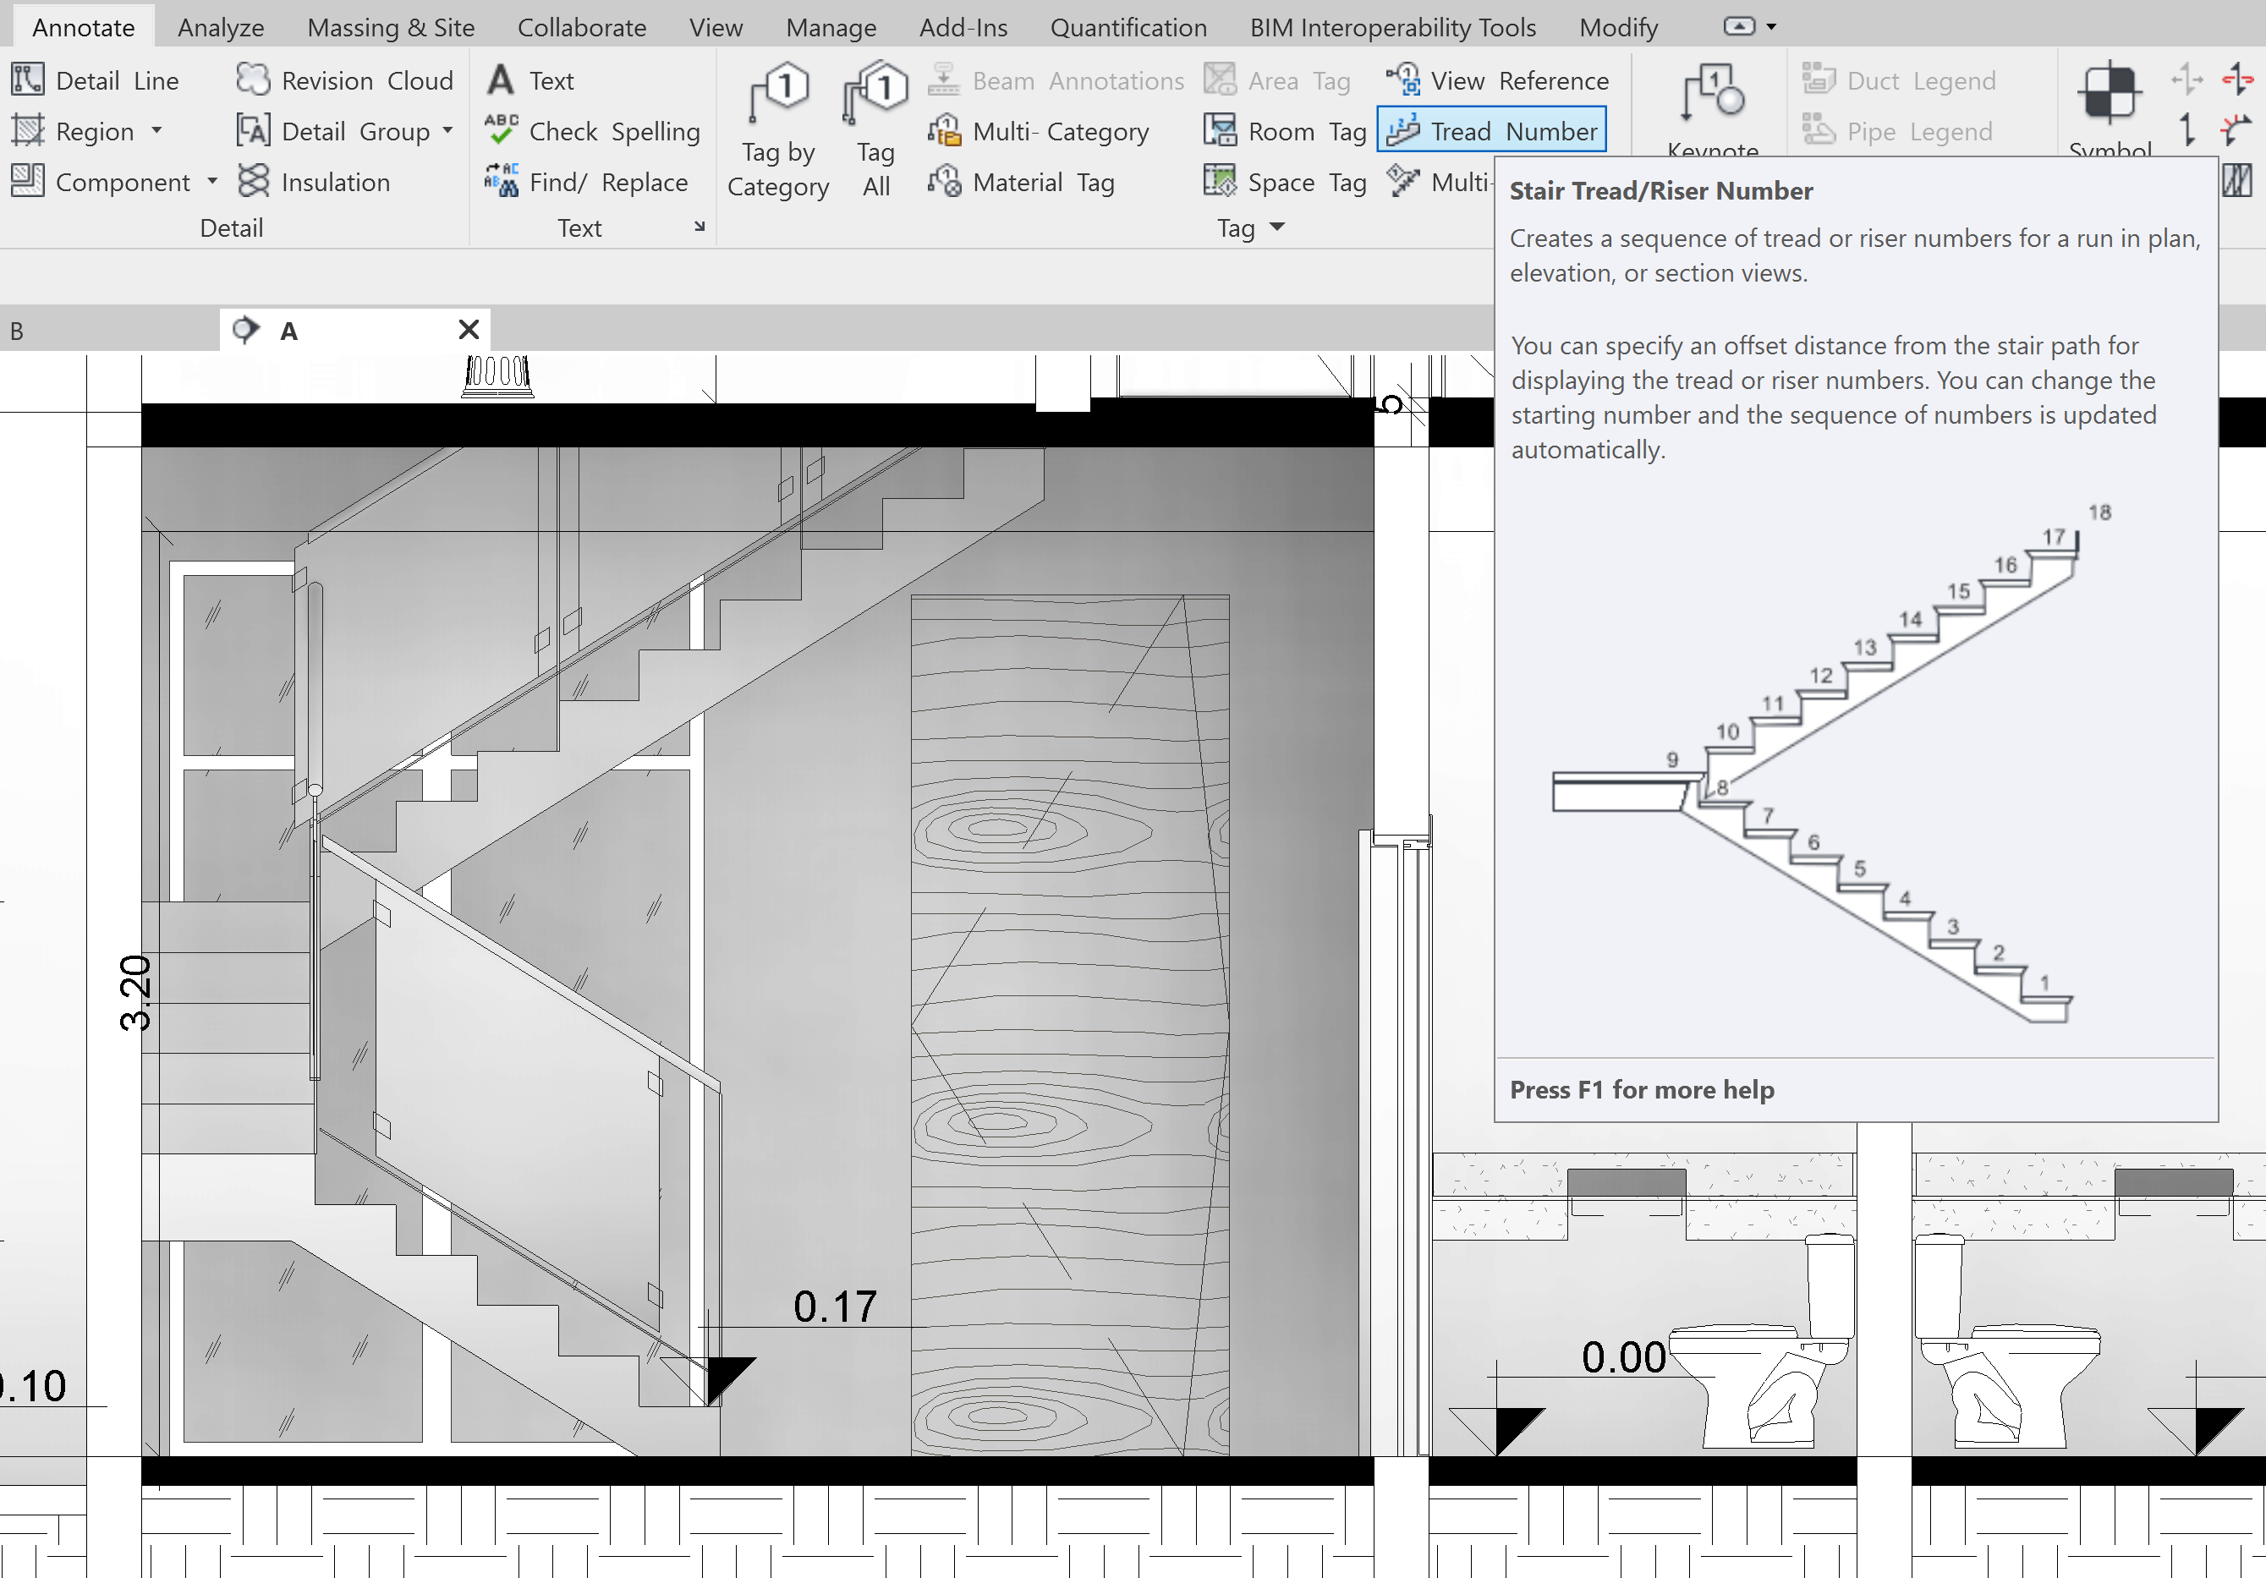This screenshot has height=1578, width=2266.
Task: Expand the Detail Group dropdown
Action: [448, 130]
